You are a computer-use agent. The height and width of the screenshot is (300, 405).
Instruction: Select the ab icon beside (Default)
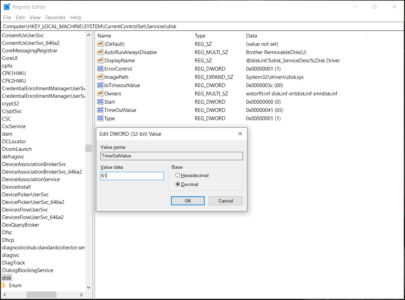99,44
